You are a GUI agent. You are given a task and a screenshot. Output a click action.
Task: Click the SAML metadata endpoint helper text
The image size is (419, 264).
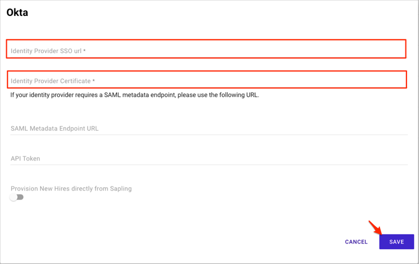[135, 95]
